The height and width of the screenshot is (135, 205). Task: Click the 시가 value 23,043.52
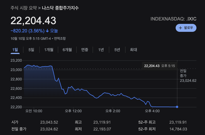pos(49,122)
